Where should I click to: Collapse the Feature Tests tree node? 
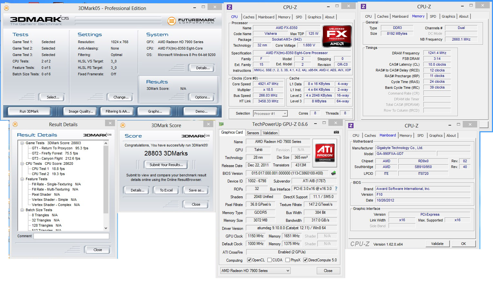(22, 179)
